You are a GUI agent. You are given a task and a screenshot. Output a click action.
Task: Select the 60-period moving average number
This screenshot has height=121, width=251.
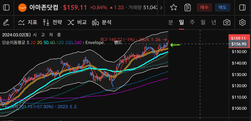tap(52, 43)
